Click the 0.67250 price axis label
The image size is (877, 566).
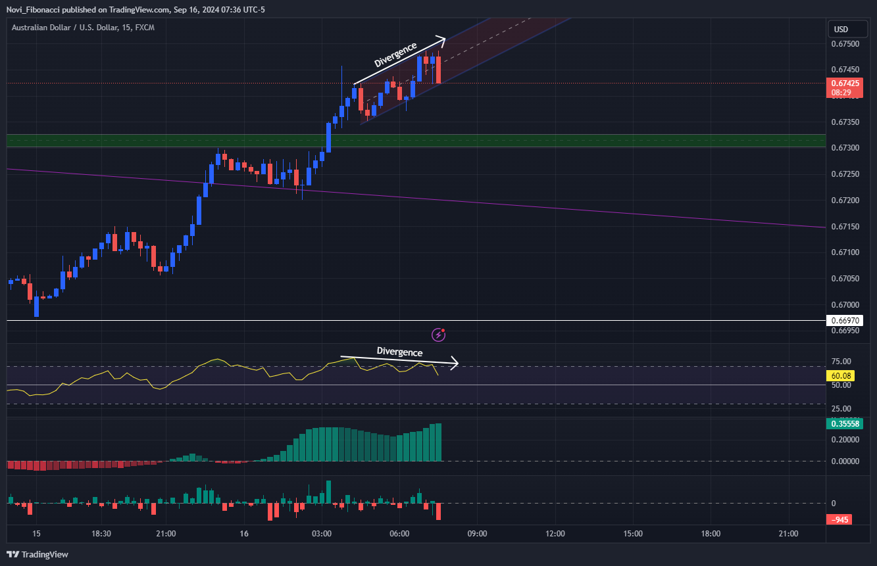(x=844, y=174)
